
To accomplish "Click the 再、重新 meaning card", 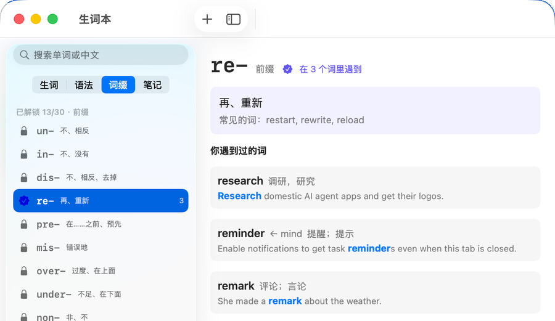I will (375, 110).
